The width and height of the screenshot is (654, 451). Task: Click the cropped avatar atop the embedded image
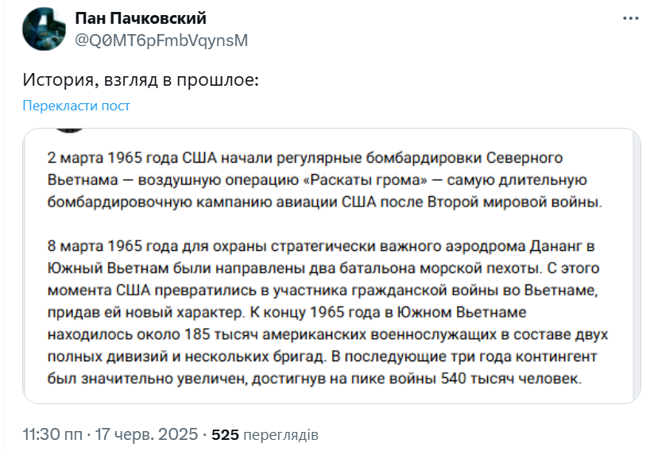(x=72, y=129)
